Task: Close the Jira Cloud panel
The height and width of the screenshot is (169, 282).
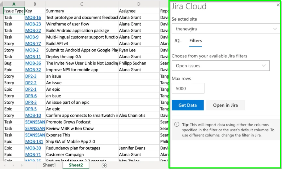Action: (278, 5)
